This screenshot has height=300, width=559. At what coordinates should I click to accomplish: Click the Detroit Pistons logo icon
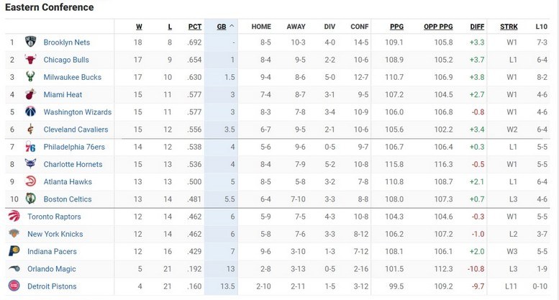[x=14, y=286]
